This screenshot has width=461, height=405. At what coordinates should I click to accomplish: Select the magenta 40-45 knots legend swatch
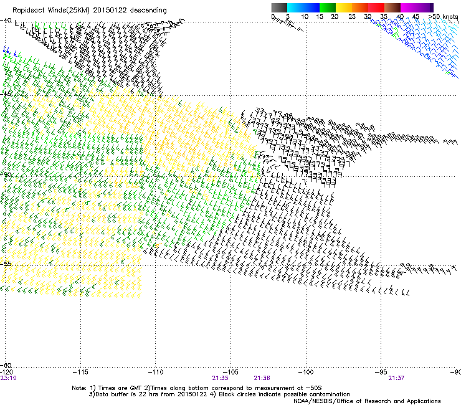409,7
